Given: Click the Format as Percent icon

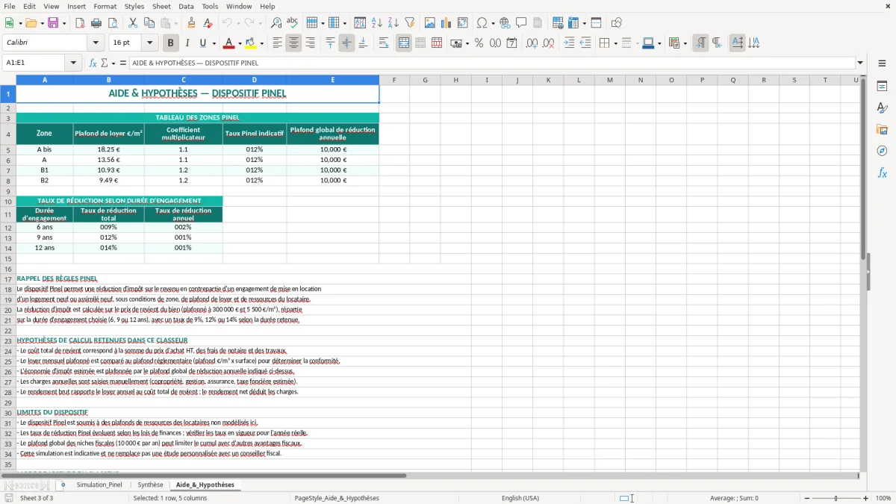Looking at the screenshot, I should click(479, 43).
